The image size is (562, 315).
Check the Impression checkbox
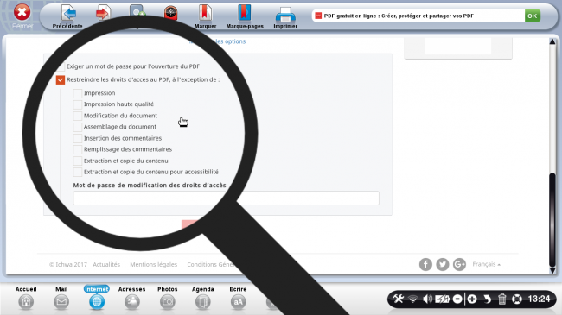coord(78,93)
